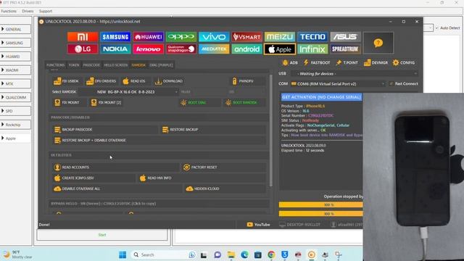The height and width of the screenshot is (261, 464).
Task: Open the Select RAMDISK dropdown
Action: tap(129, 92)
